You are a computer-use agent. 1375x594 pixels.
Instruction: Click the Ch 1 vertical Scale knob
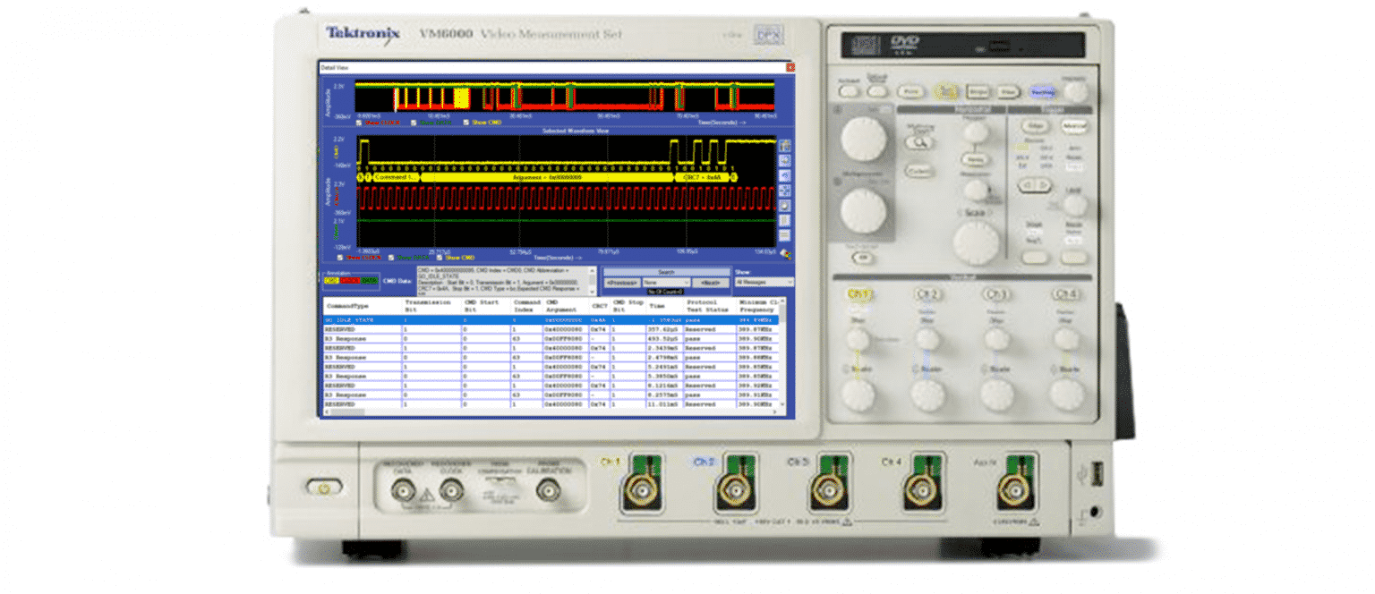858,394
